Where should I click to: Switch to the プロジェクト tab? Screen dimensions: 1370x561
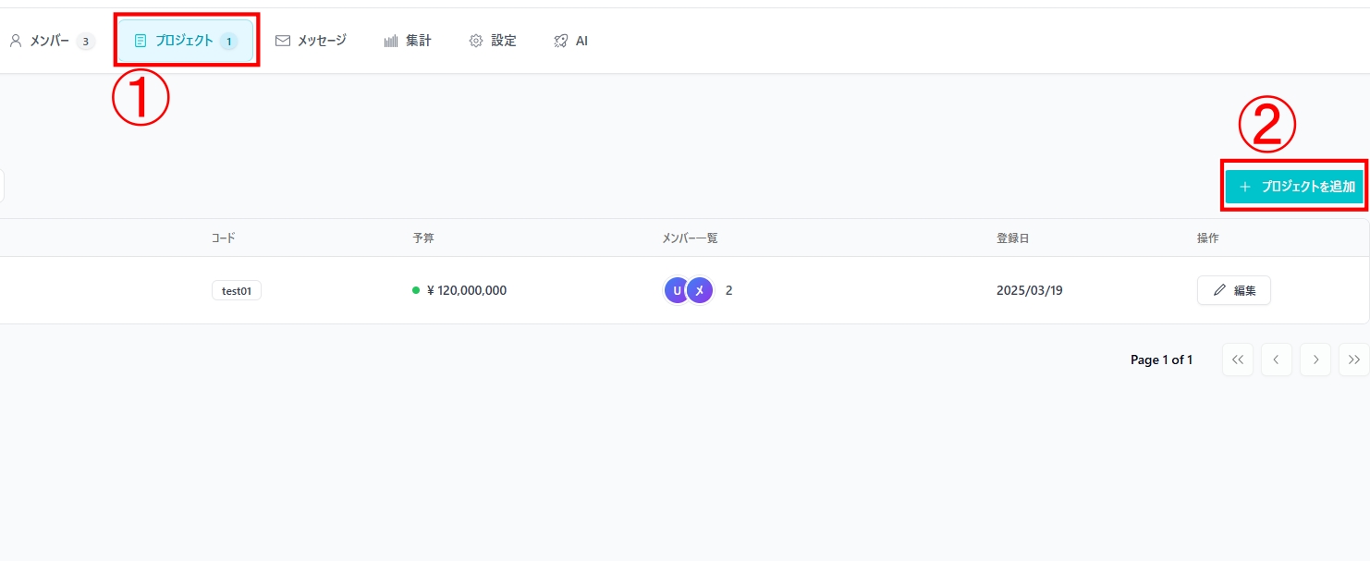pyautogui.click(x=186, y=41)
